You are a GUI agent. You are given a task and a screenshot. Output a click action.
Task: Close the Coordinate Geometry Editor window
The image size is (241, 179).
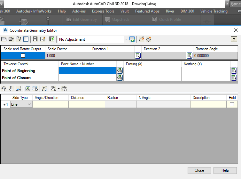(236, 30)
